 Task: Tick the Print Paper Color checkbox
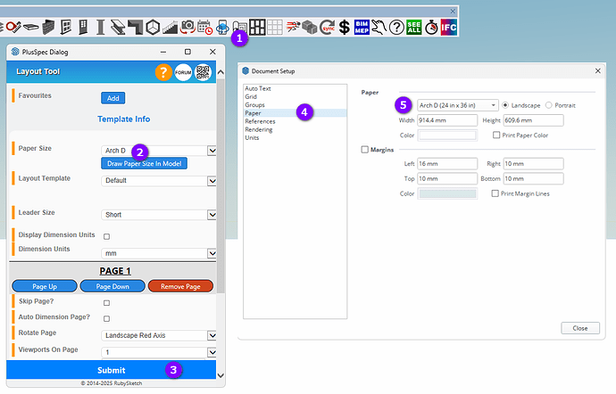click(496, 135)
